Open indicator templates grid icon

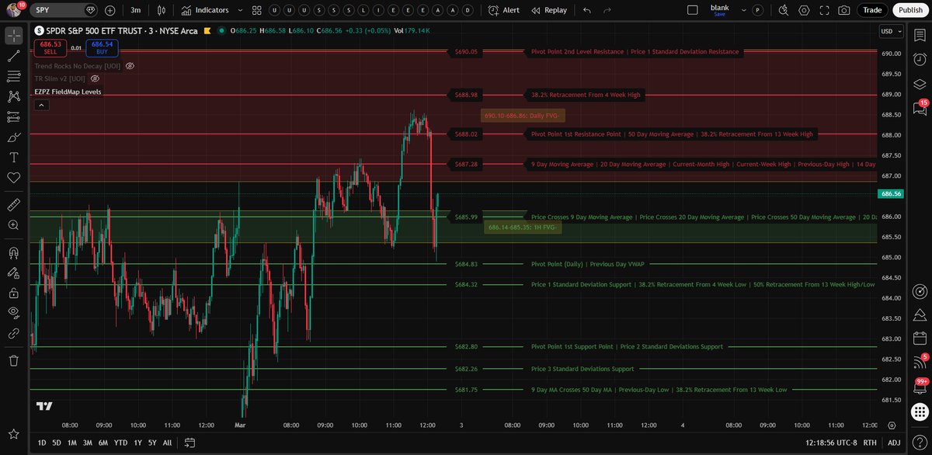[258, 10]
